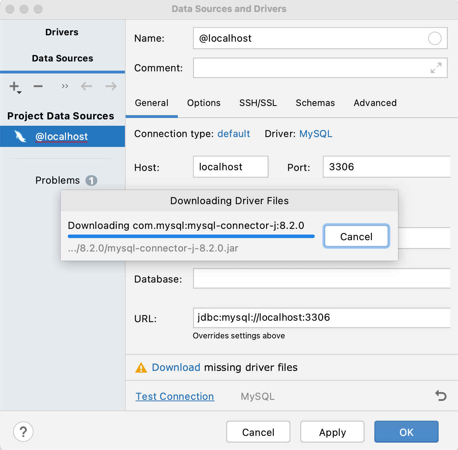The height and width of the screenshot is (450, 458).
Task: Switch to the Drivers section in the sidebar
Action: click(62, 32)
